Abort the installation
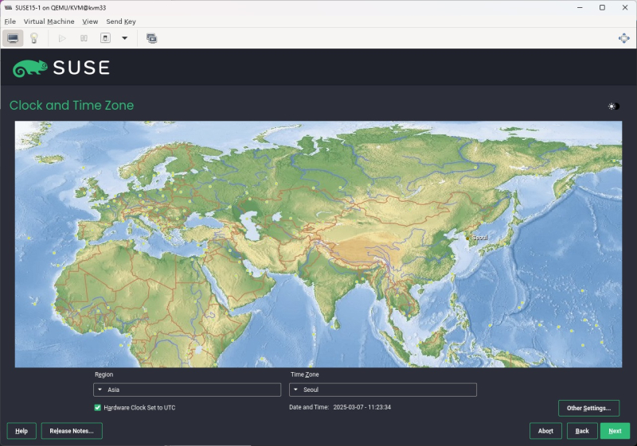The height and width of the screenshot is (446, 637). click(545, 431)
